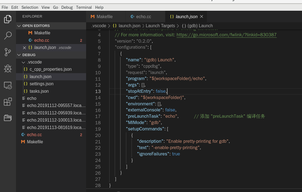Close the launch.json editor tab
This screenshot has width=302, height=192.
click(x=201, y=17)
